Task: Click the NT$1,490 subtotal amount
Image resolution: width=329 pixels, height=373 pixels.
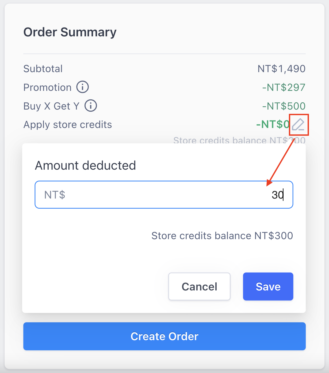Action: (281, 69)
